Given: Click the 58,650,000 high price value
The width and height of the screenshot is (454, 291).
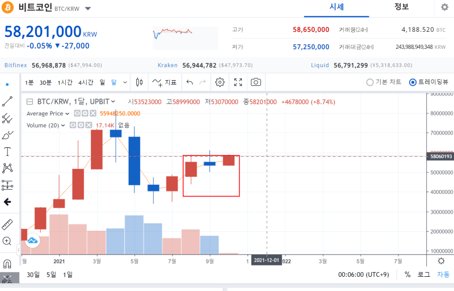Looking at the screenshot, I should point(311,30).
